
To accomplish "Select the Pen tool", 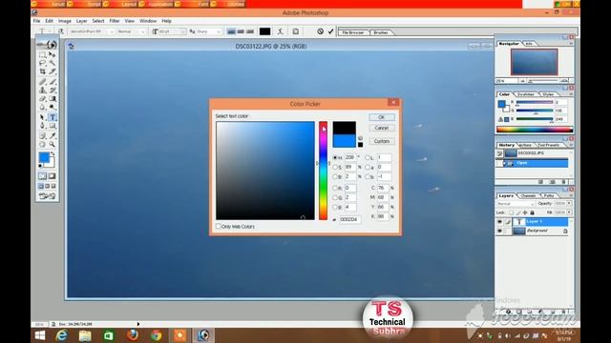I will point(42,126).
